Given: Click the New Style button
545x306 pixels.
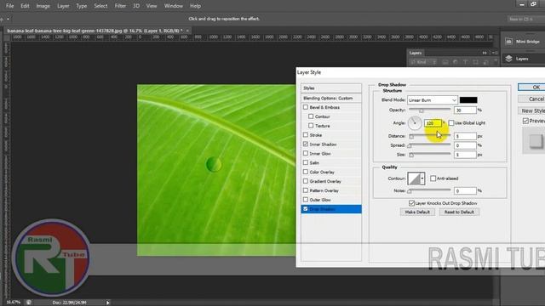Looking at the screenshot, I should pos(531,110).
